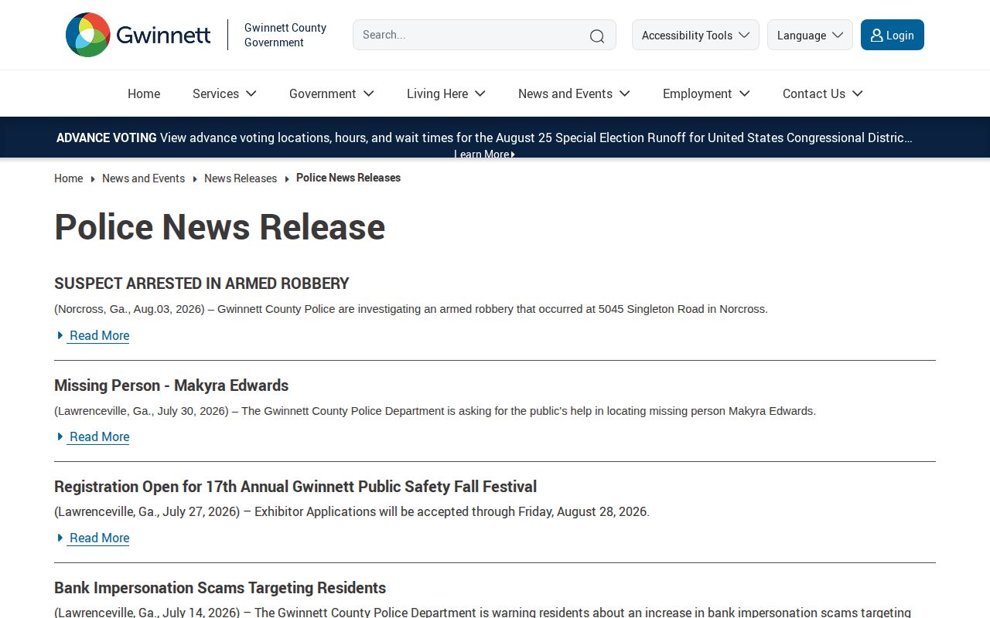Screen dimensions: 990x618
Task: Read more about Fall Festival registration
Action: pos(99,538)
